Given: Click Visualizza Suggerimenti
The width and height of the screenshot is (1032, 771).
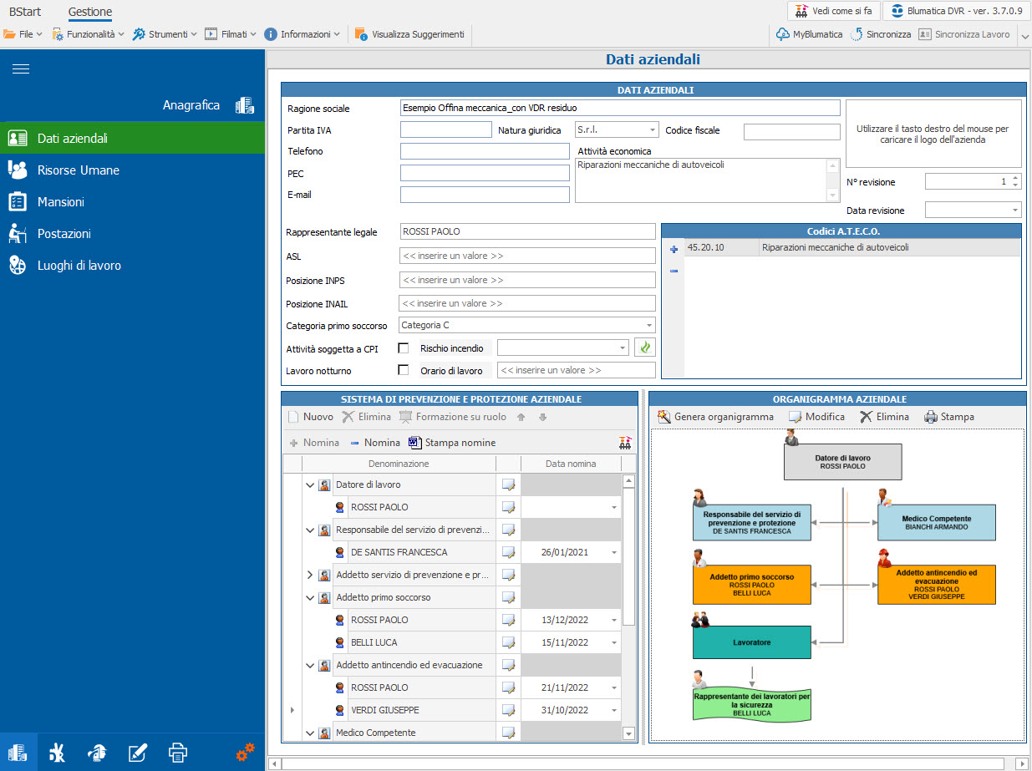Looking at the screenshot, I should pyautogui.click(x=409, y=34).
